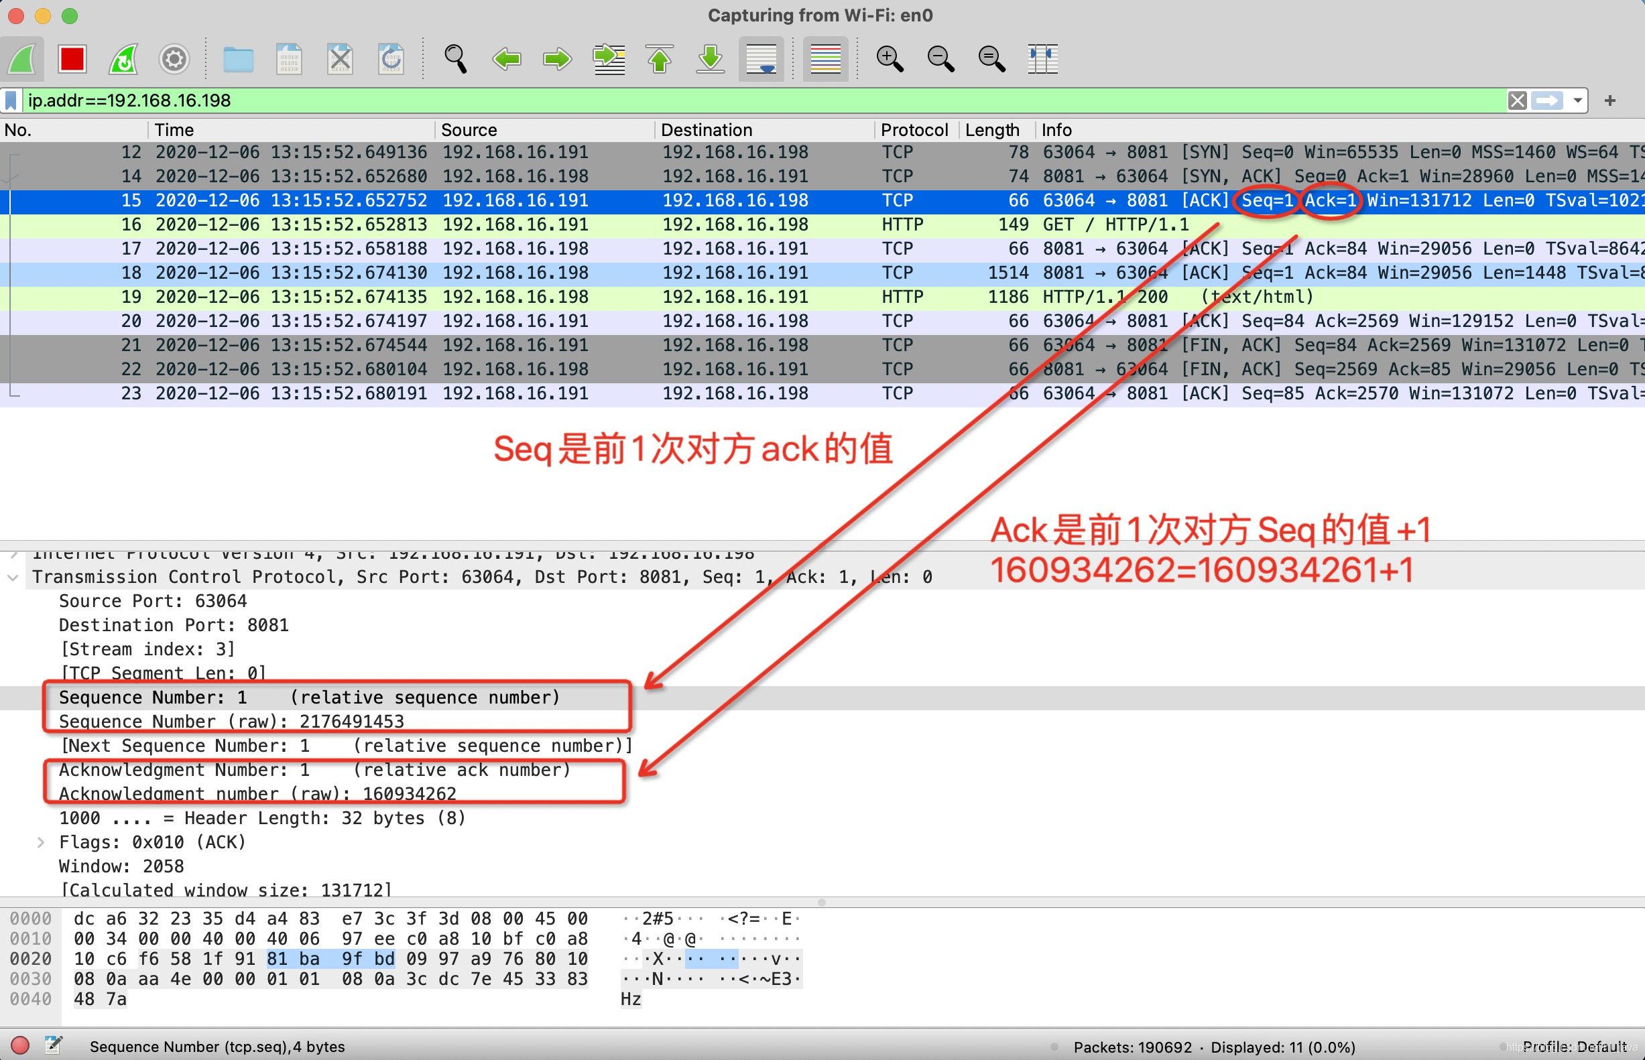Zoom in on packet text
This screenshot has height=1060, width=1645.
click(889, 59)
